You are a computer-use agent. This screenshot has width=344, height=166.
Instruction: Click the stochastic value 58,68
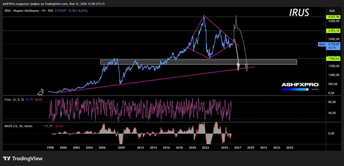(x=38, y=99)
